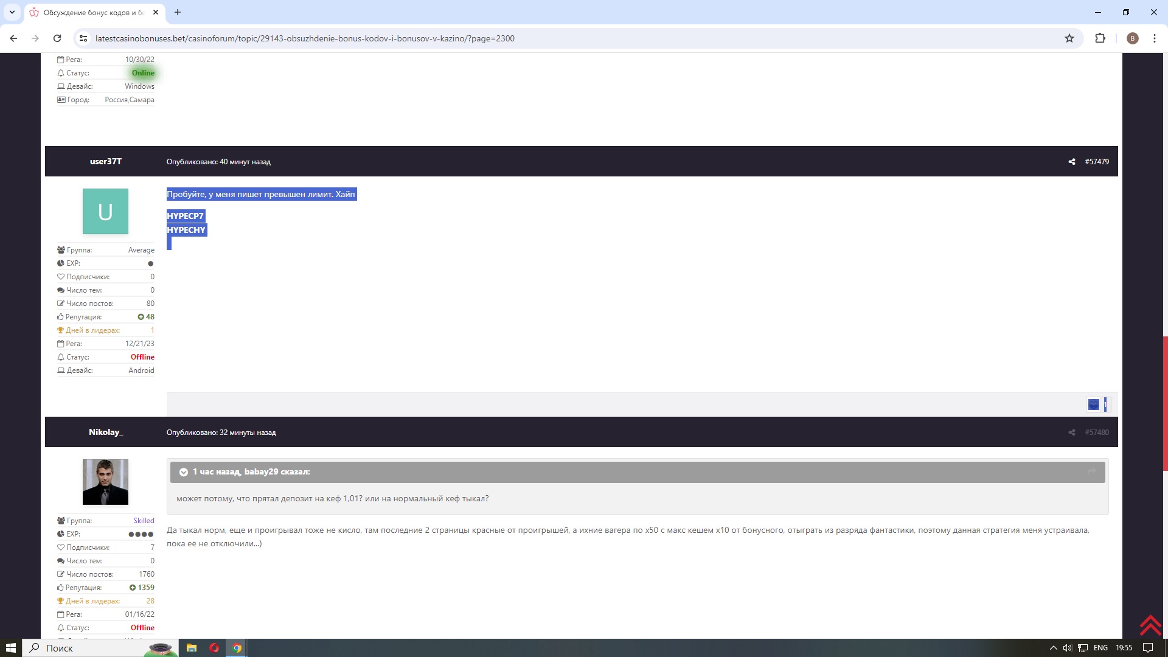The width and height of the screenshot is (1168, 657).
Task: Open the browser extensions puzzle icon
Action: (1100, 38)
